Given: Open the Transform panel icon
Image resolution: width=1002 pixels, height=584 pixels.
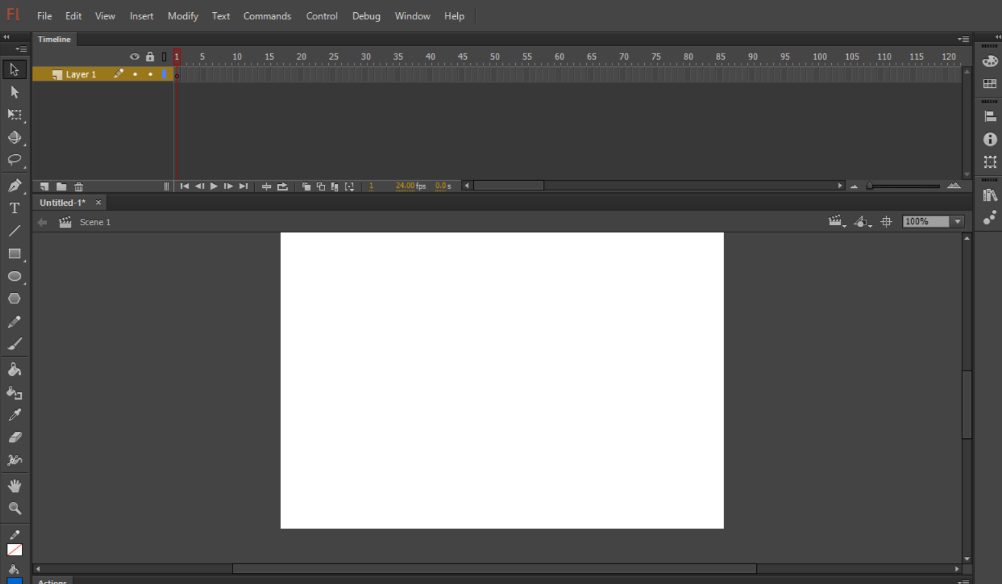Looking at the screenshot, I should click(x=990, y=162).
